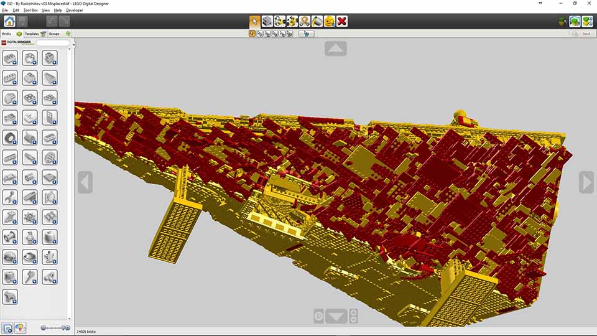Rotate camera up with top arrow
Screen dimensions: 597x336
tap(335, 49)
